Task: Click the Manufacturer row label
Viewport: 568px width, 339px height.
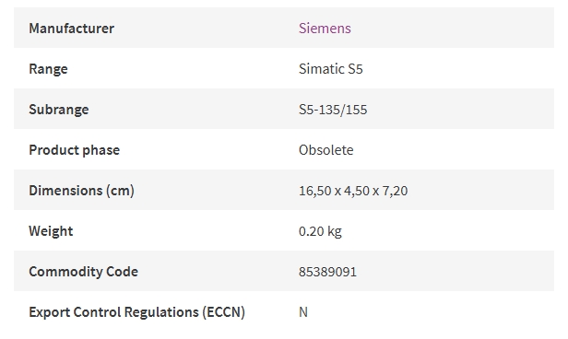Action: point(71,29)
